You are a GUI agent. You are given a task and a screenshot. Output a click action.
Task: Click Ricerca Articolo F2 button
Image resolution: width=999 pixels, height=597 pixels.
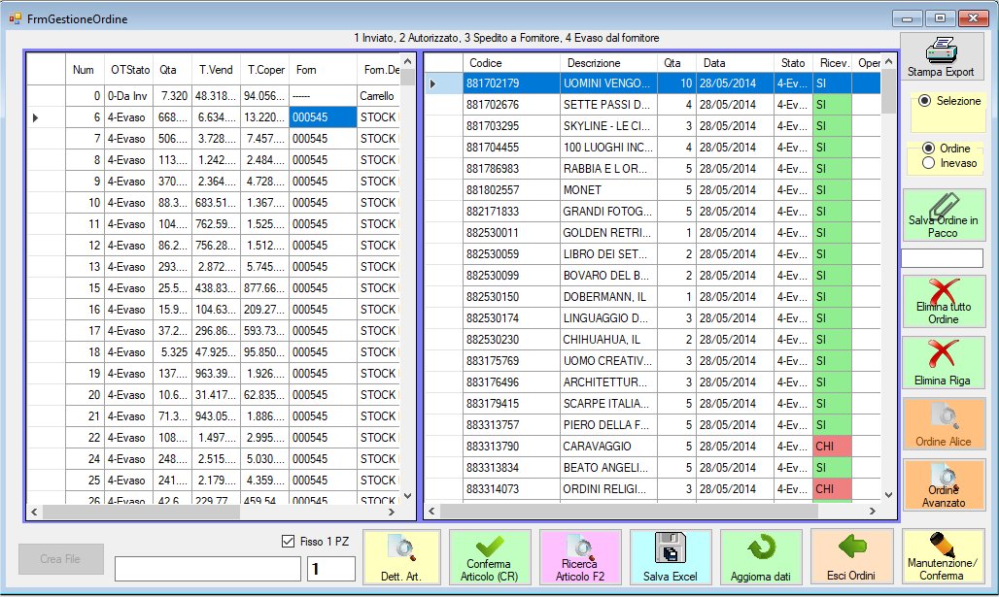click(x=580, y=557)
